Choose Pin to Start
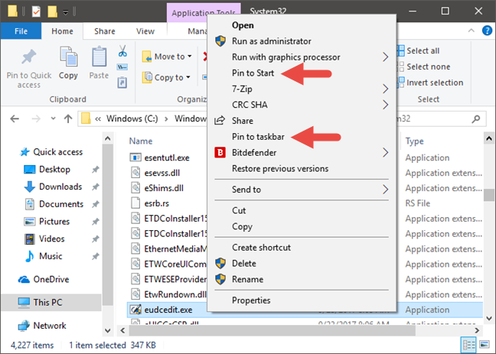This screenshot has height=354, width=496. tap(253, 73)
